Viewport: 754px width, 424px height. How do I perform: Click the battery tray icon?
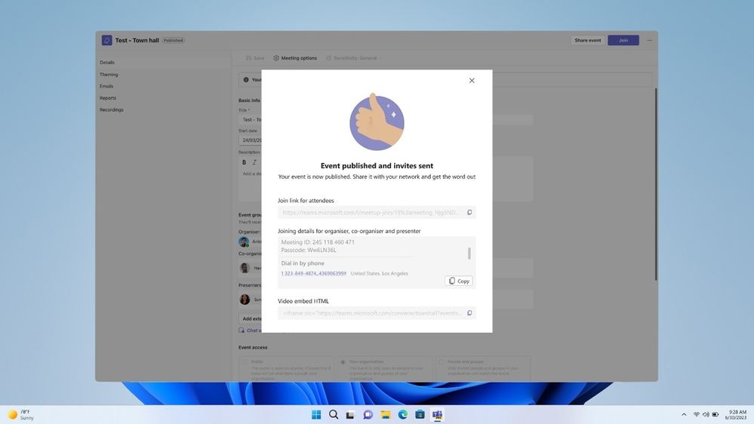point(715,414)
